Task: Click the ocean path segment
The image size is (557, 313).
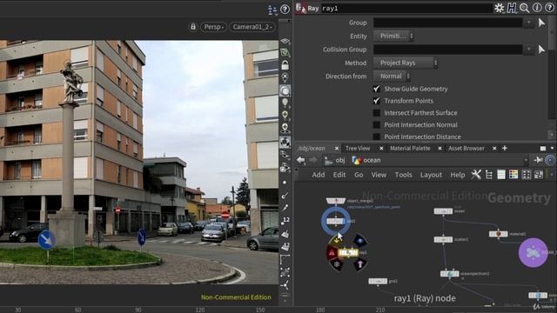Action: 366,160
